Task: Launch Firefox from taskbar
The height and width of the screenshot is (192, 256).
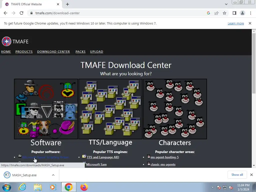Action: click(x=84, y=187)
